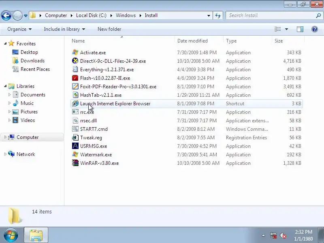Image resolution: width=324 pixels, height=243 pixels.
Task: Click the Activate.exe file icon
Action: [x=75, y=52]
